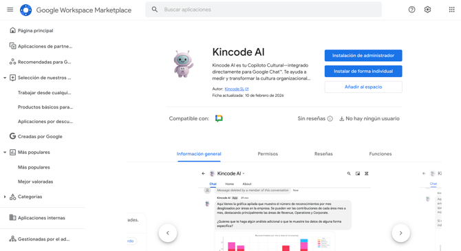Screen dimensions: 461x251
Task: Focus the Buscar aplicaciones search field
Action: [x=264, y=10]
